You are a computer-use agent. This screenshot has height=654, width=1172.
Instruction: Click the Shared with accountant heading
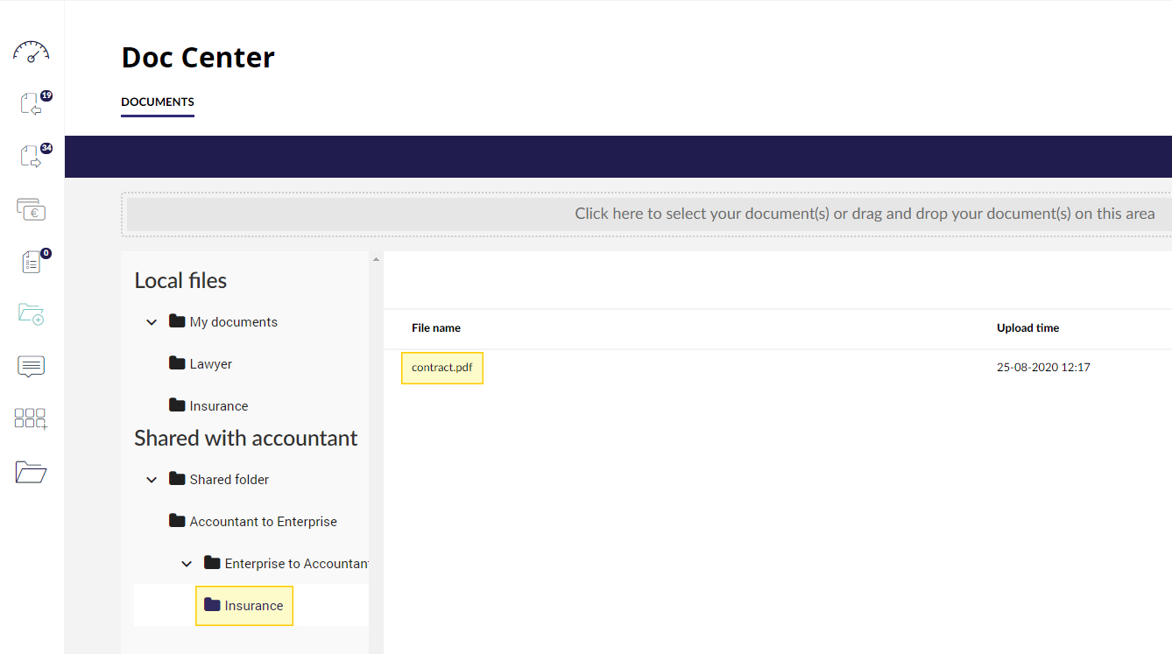[x=246, y=439]
